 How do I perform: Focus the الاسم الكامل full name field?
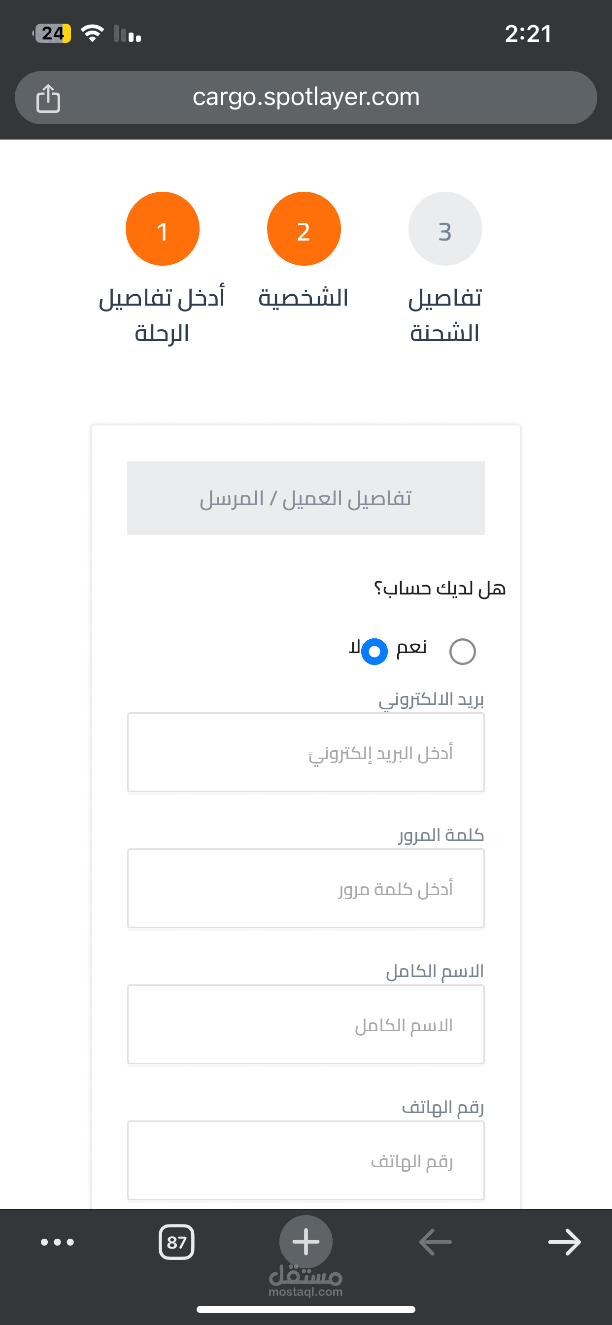[x=306, y=1024]
